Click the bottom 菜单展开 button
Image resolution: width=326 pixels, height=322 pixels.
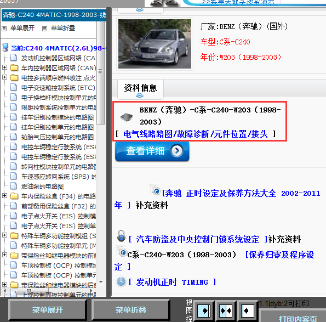[48, 310]
